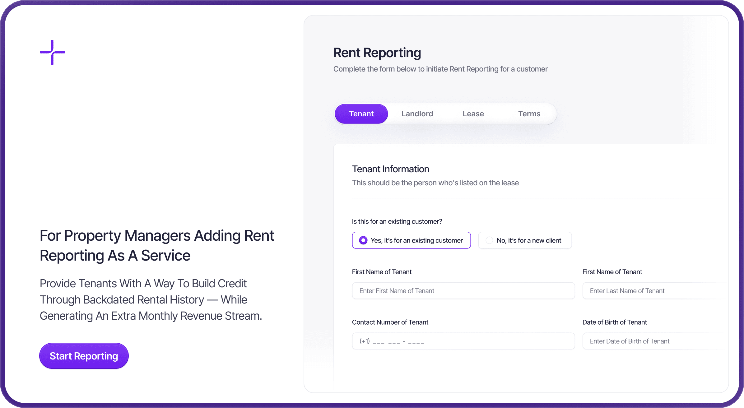The image size is (744, 408).
Task: Go to the Lease tab
Action: [x=473, y=114]
